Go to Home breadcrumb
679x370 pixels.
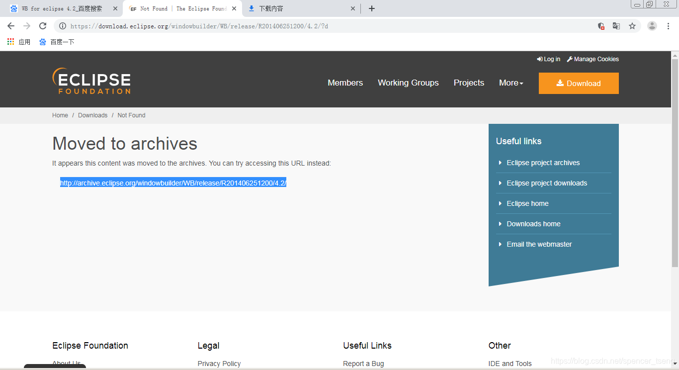[60, 115]
